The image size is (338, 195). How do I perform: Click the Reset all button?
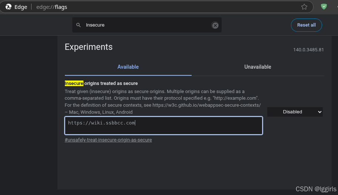click(306, 25)
